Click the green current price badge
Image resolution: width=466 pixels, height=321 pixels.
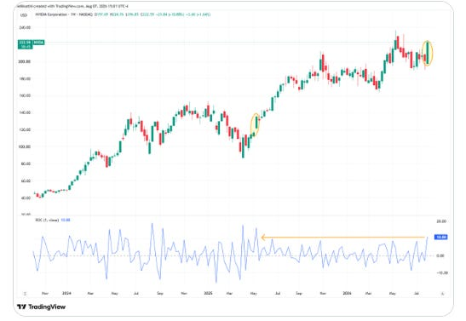26,44
